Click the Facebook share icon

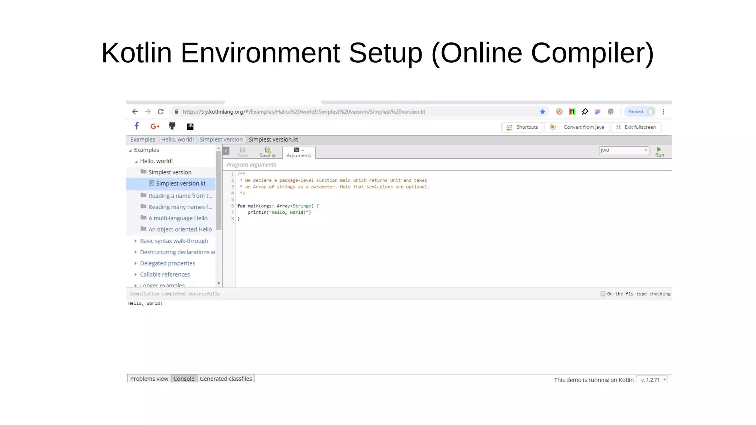pos(137,126)
